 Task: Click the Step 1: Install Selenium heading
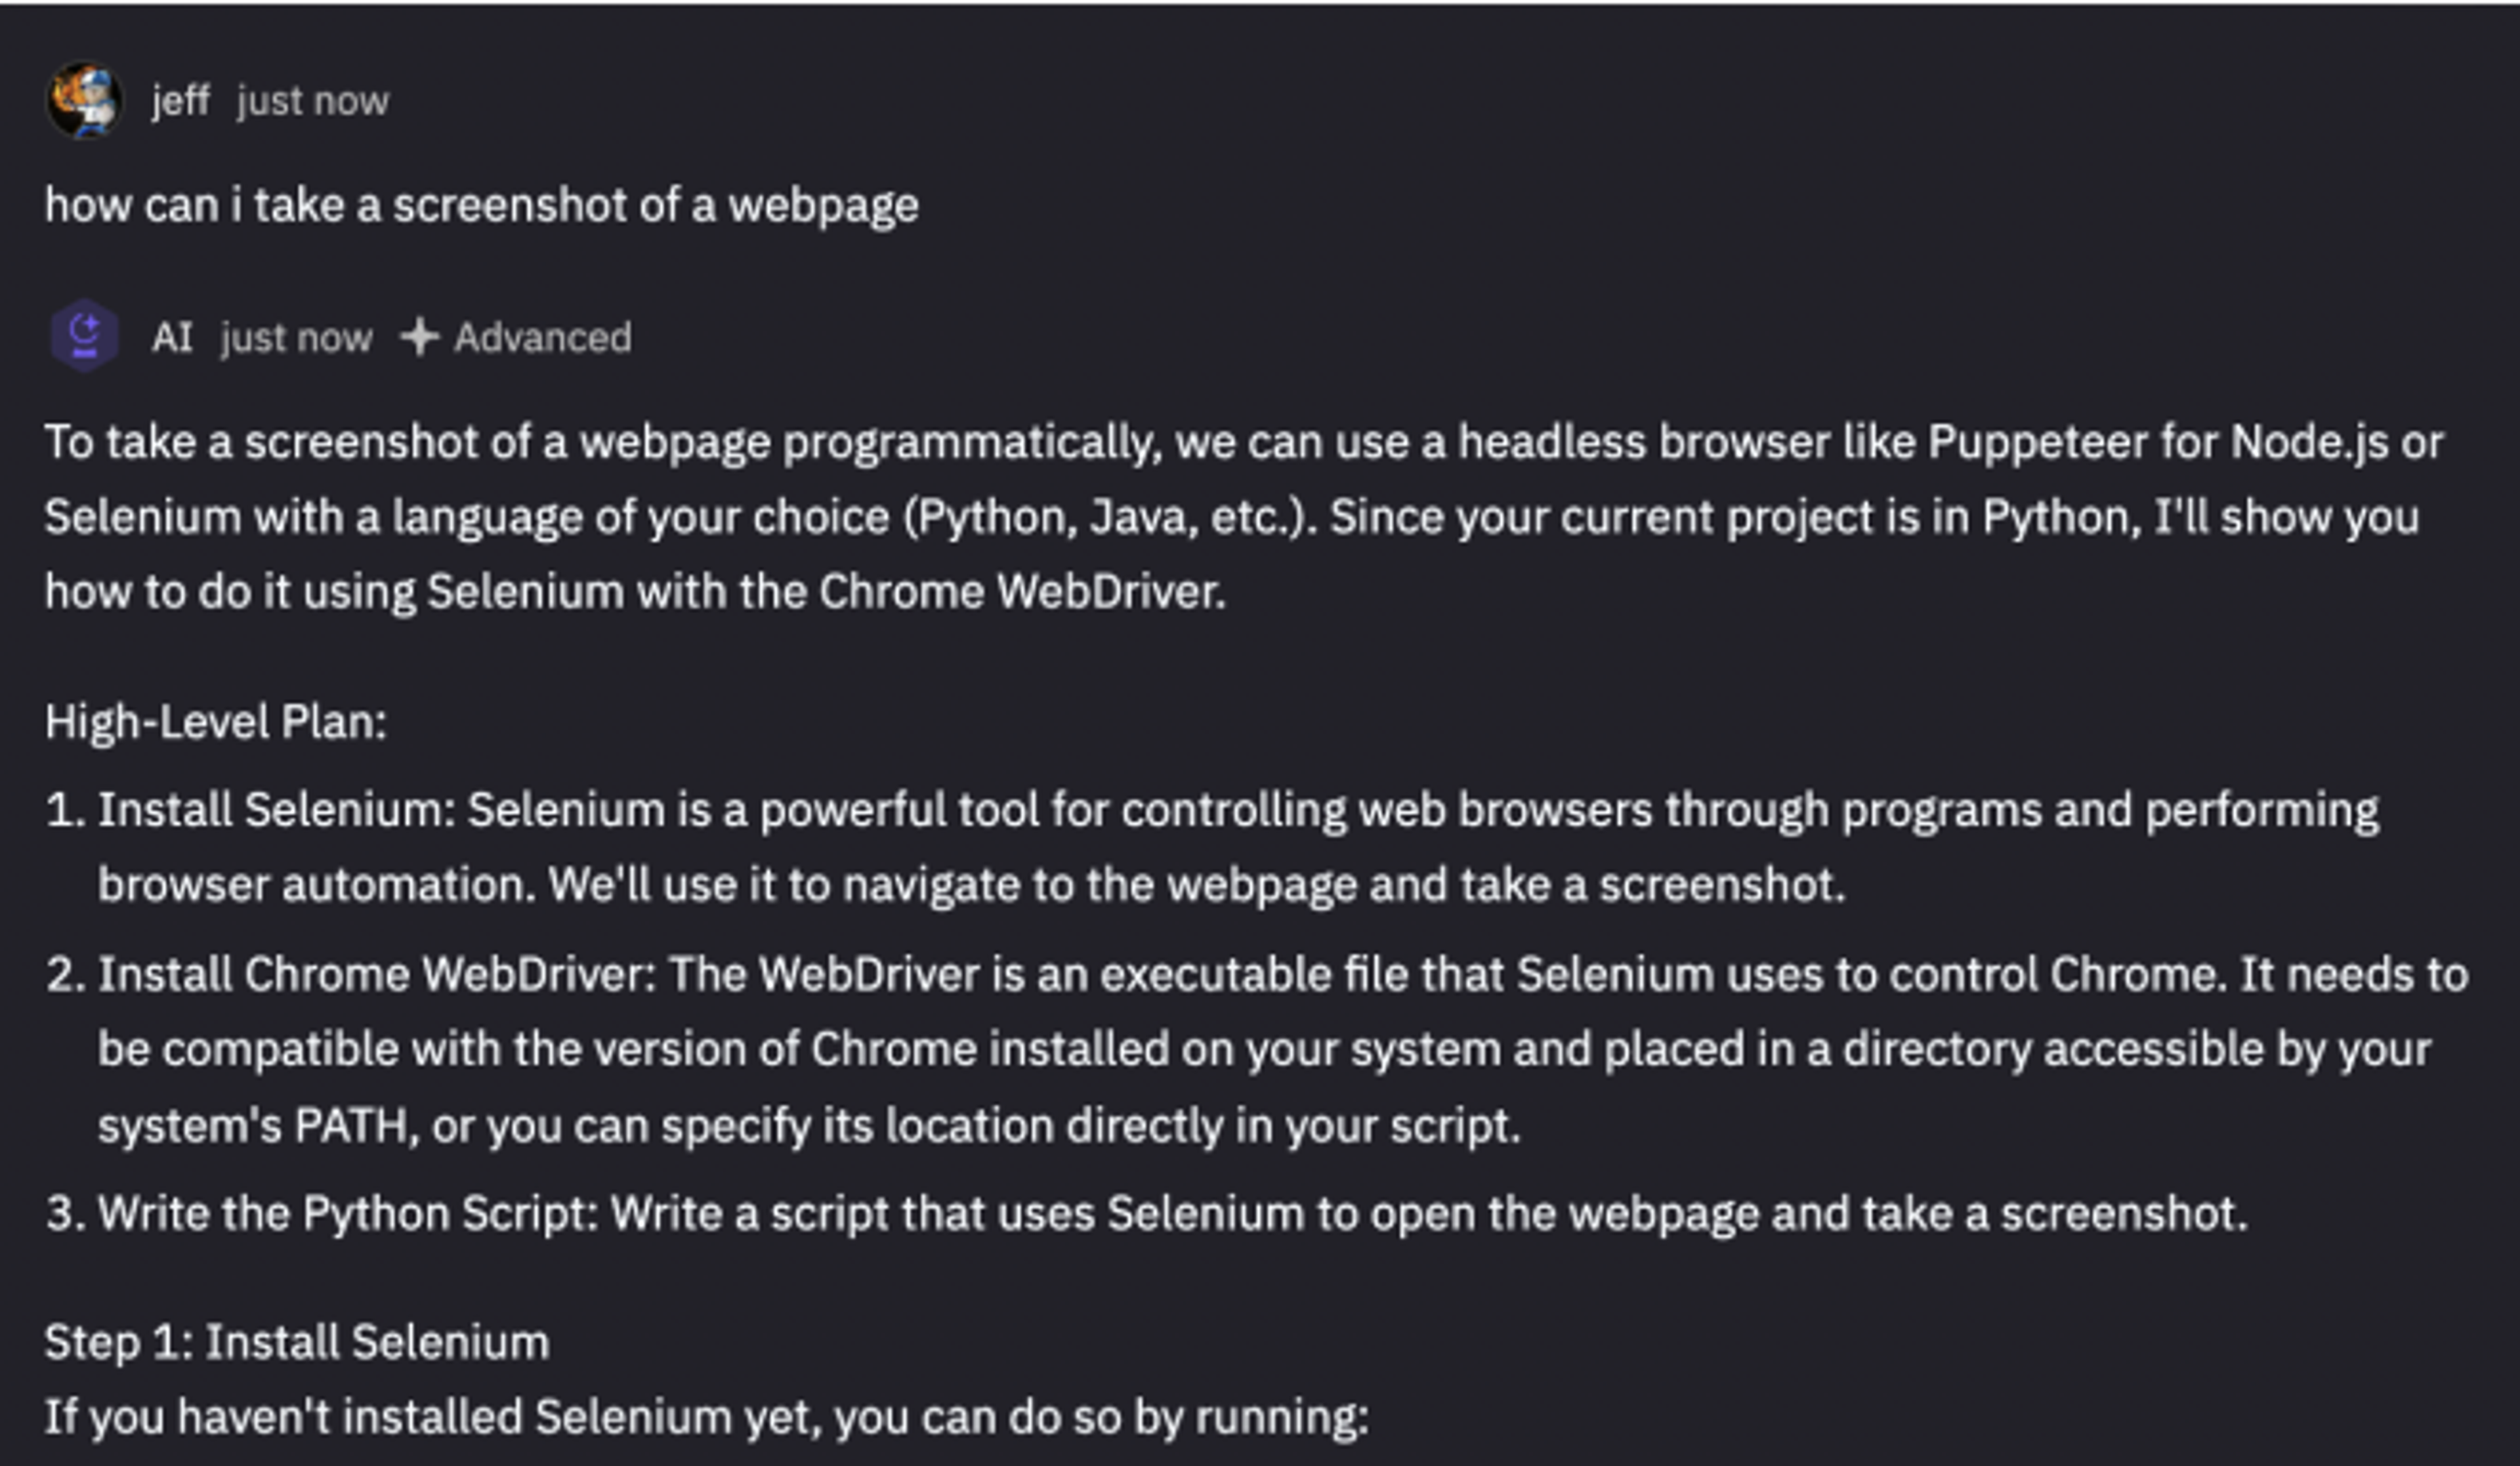[x=297, y=1342]
